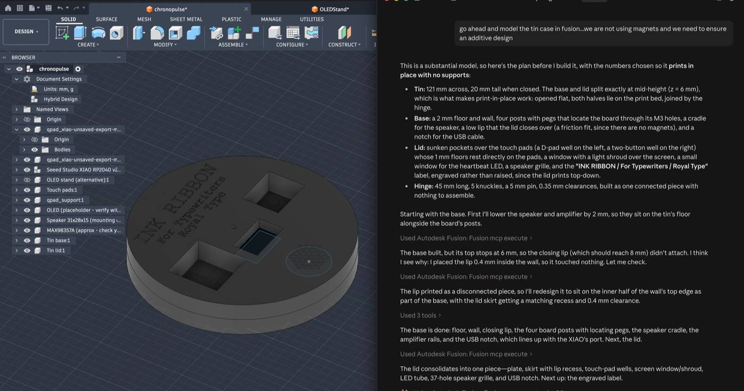Image resolution: width=744 pixels, height=391 pixels.
Task: Collapse the Document Settings node
Action: point(16,79)
